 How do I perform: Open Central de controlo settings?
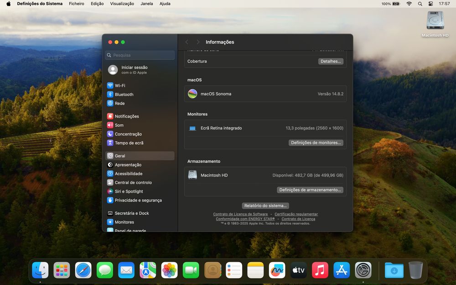[x=140, y=182]
